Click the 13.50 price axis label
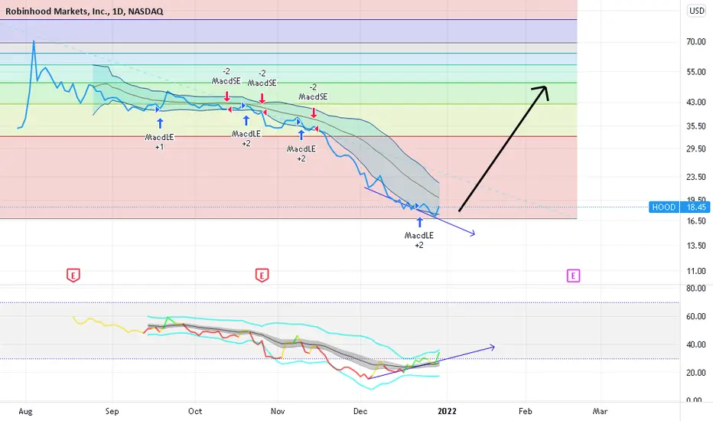Image resolution: width=713 pixels, height=421 pixels. click(x=695, y=246)
